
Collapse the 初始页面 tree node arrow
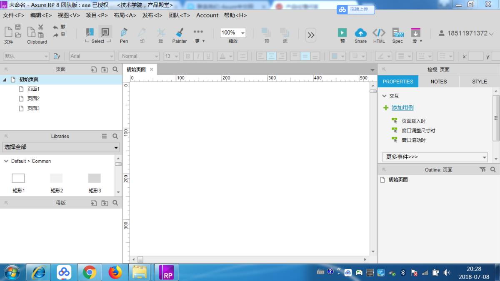pyautogui.click(x=5, y=79)
